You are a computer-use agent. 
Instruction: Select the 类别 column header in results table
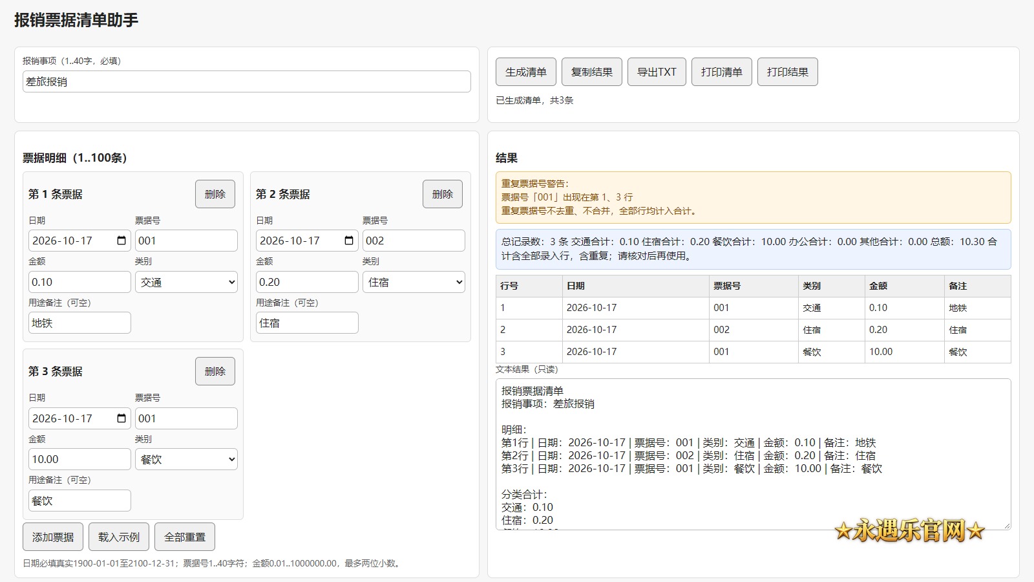tap(831, 286)
